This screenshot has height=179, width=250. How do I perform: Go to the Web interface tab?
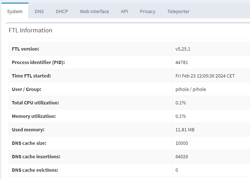pos(94,11)
